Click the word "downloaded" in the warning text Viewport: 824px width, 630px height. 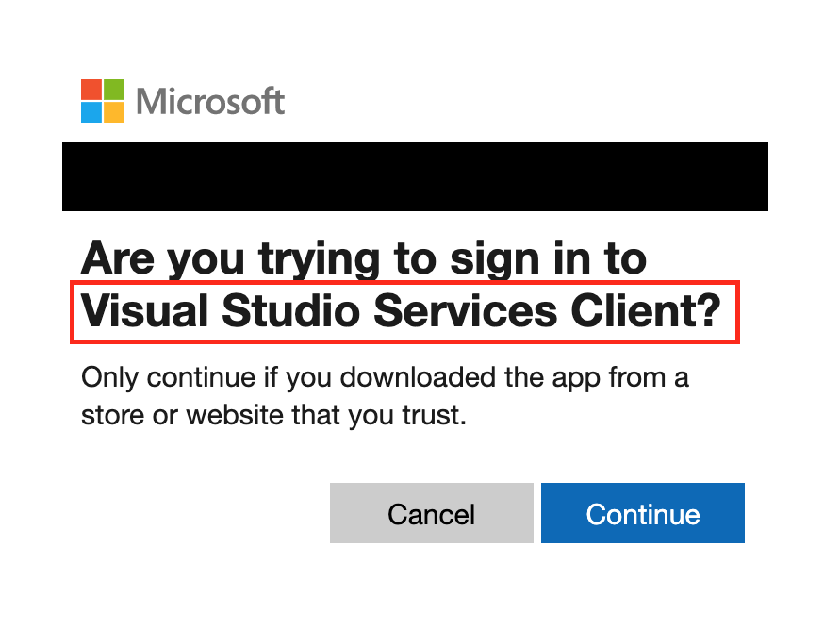pyautogui.click(x=418, y=377)
